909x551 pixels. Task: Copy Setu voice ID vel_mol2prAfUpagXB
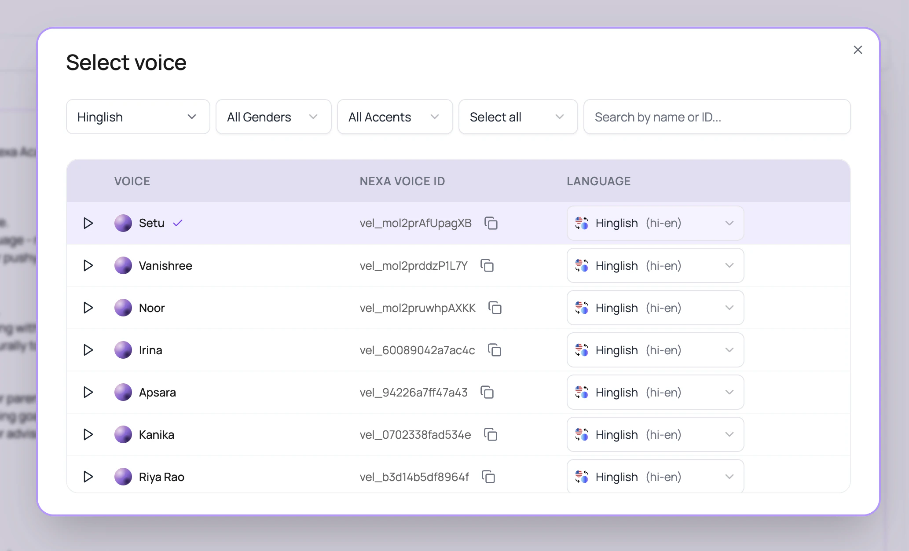tap(491, 223)
